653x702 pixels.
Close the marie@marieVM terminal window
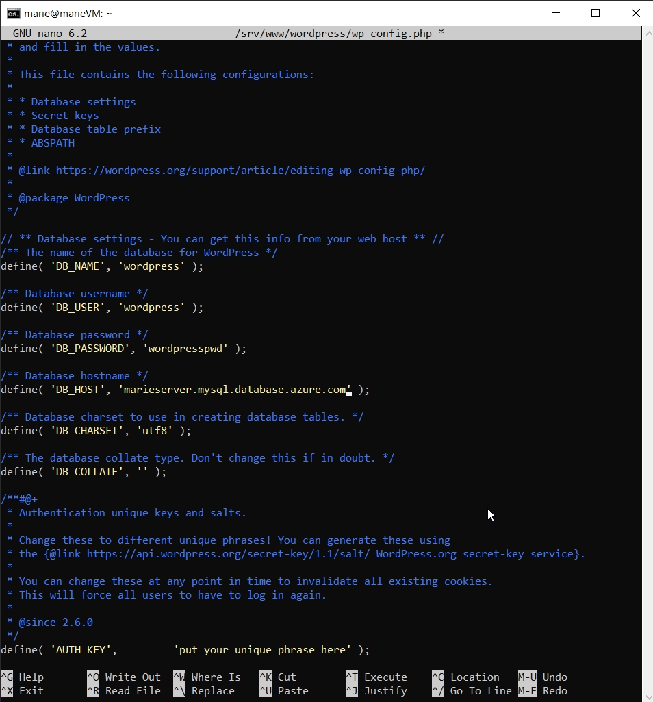[x=635, y=13]
